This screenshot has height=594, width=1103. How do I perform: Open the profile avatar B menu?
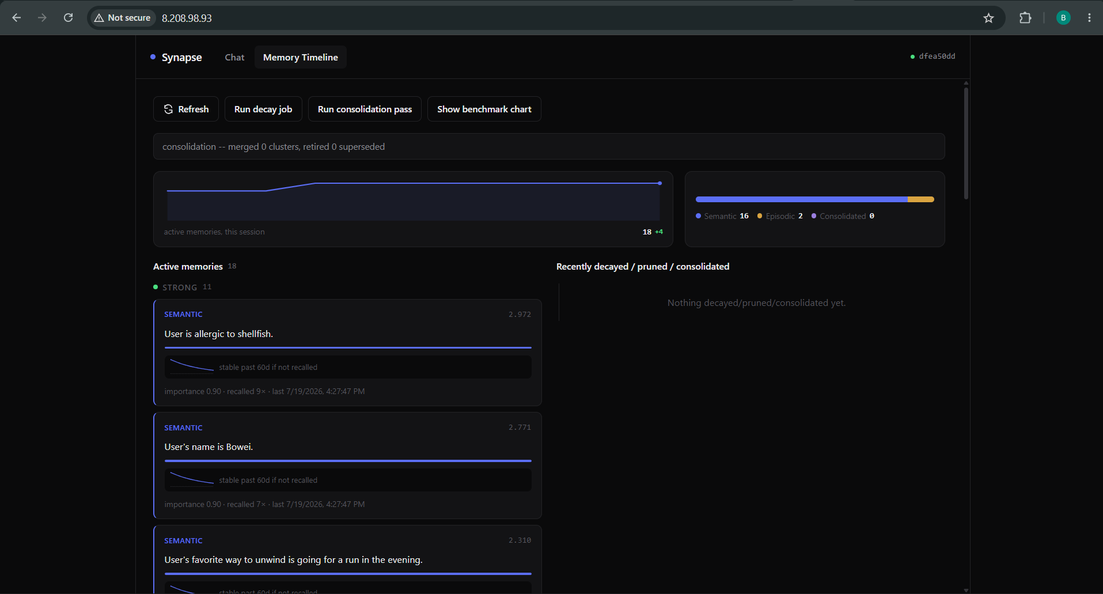(1063, 18)
